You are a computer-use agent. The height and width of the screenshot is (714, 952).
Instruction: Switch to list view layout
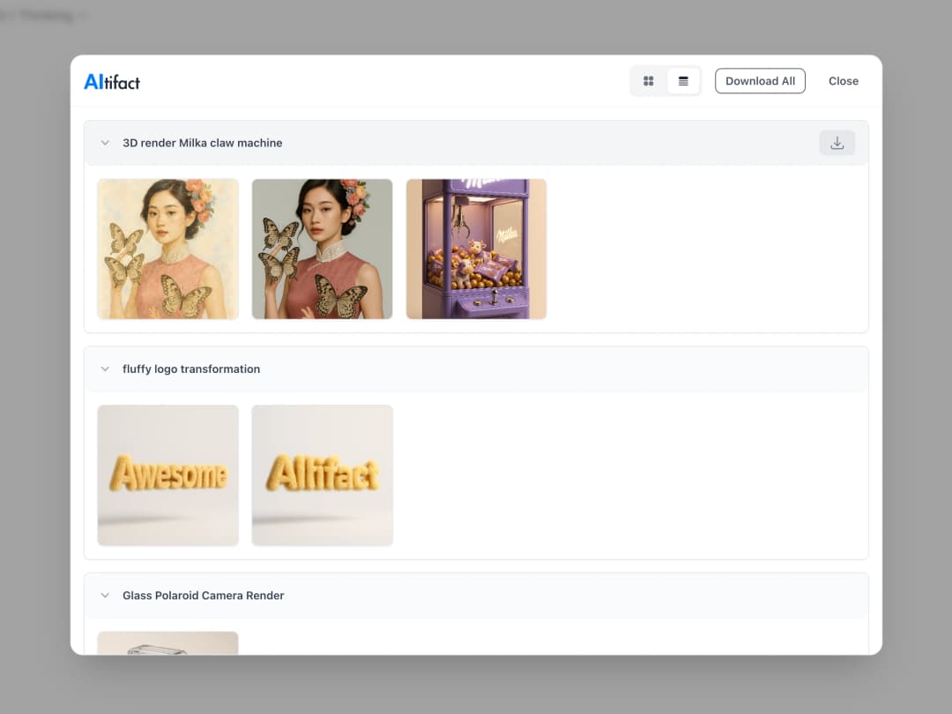[683, 81]
